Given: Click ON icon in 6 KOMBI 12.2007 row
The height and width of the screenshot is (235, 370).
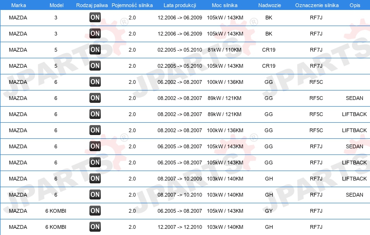Looking at the screenshot, I should click(x=95, y=227).
